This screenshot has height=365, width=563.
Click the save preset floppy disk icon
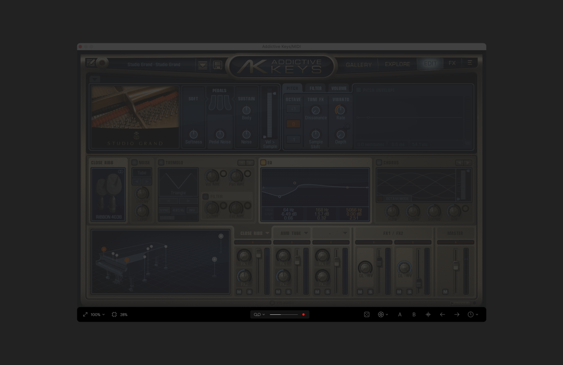click(218, 65)
